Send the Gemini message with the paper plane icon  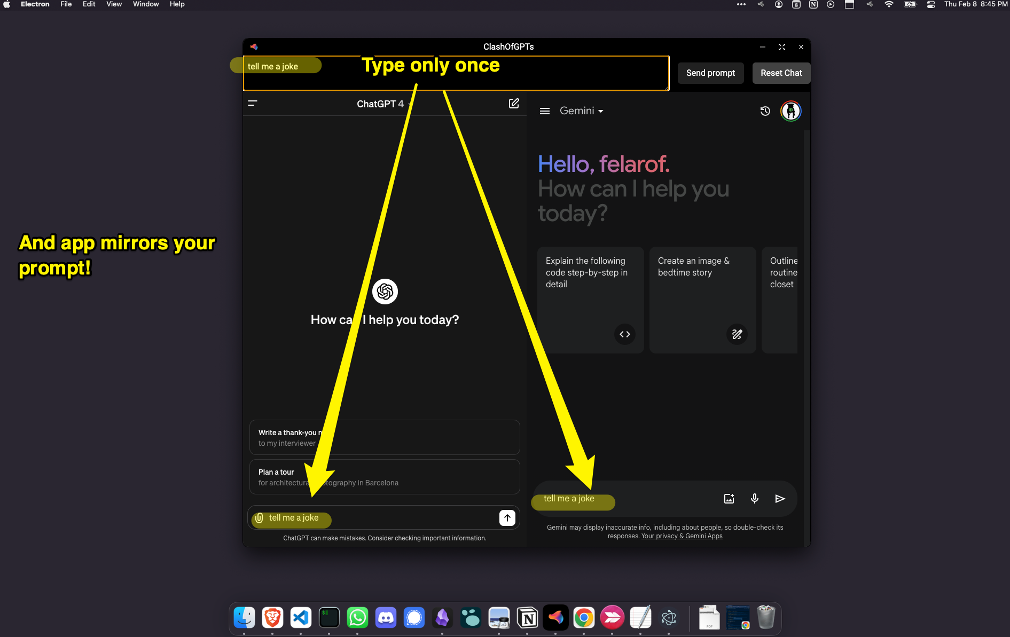(780, 498)
